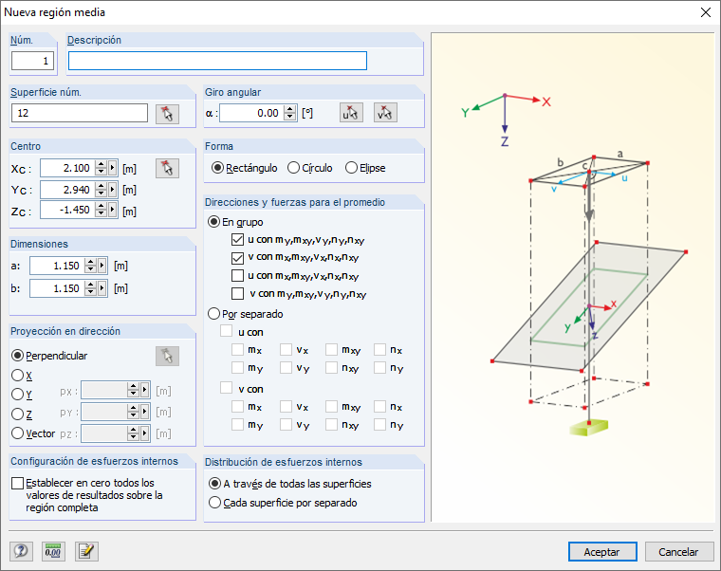Check 'u con mx,mxy,vx,nx,nxy' checkbox
Viewport: 721px width, 571px height.
tap(237, 276)
